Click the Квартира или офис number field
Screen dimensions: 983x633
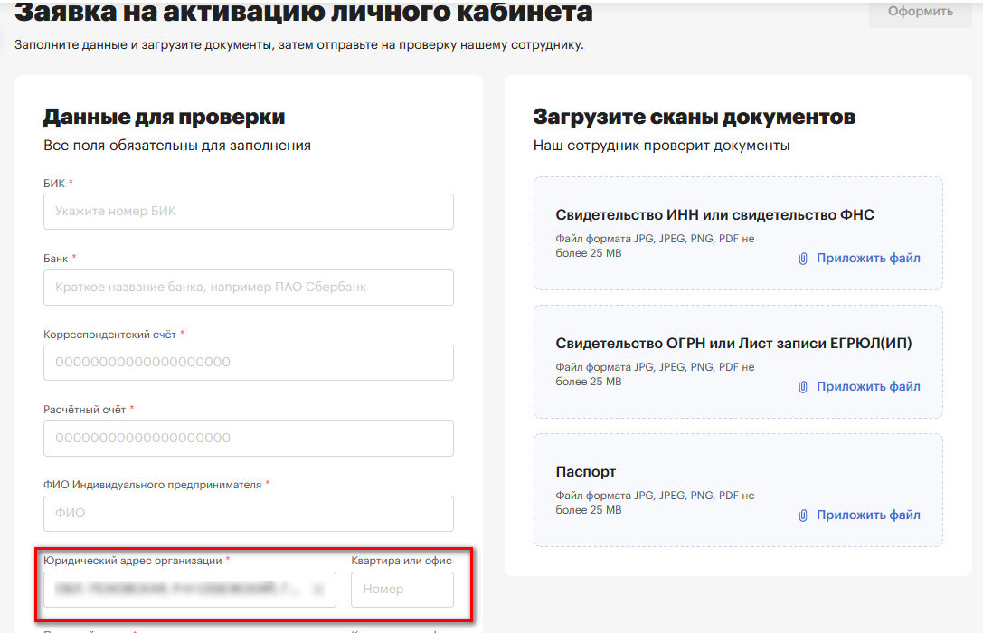point(402,590)
